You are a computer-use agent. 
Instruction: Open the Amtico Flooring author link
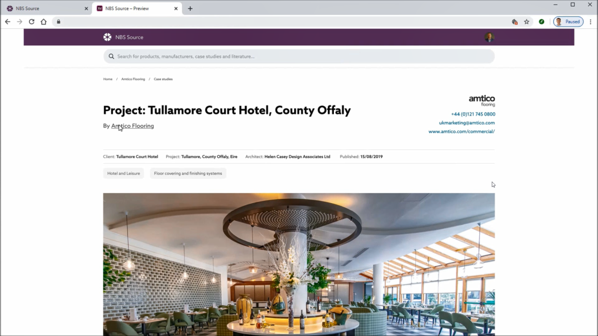[133, 126]
